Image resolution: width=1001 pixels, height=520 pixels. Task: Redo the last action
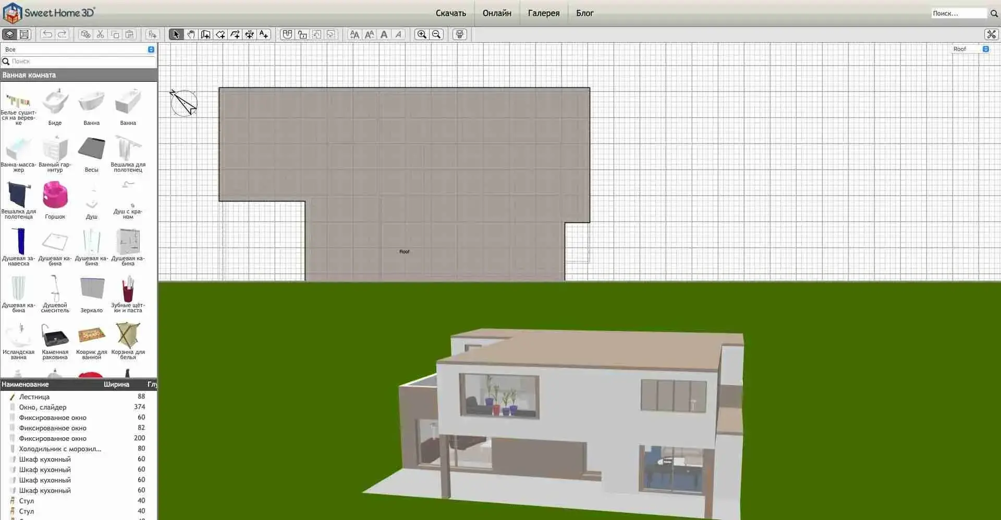tap(62, 34)
